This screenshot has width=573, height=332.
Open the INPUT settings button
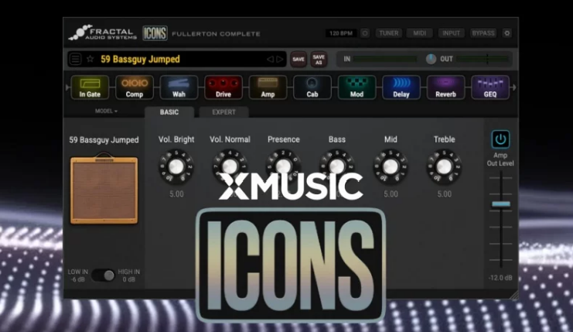click(x=451, y=33)
